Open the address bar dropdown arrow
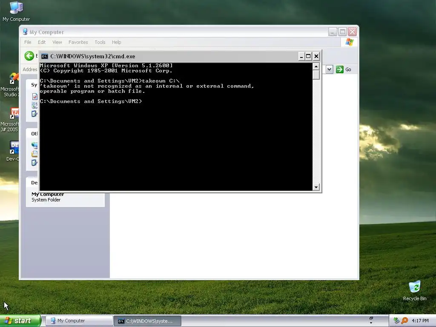The width and height of the screenshot is (436, 327). pyautogui.click(x=329, y=69)
